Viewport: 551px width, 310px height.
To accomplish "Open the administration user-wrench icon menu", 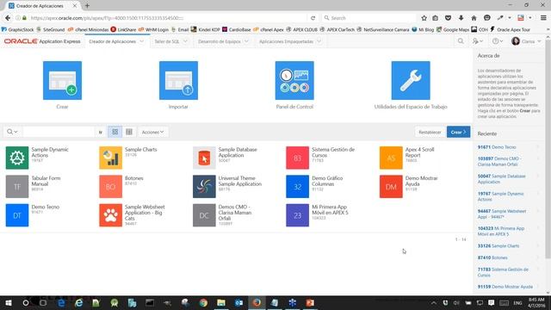I will click(477, 41).
